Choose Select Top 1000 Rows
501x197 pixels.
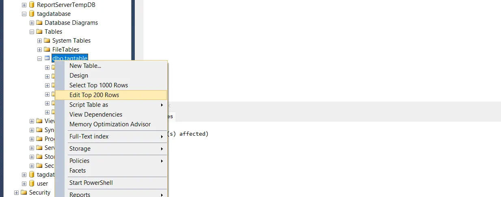coord(99,85)
